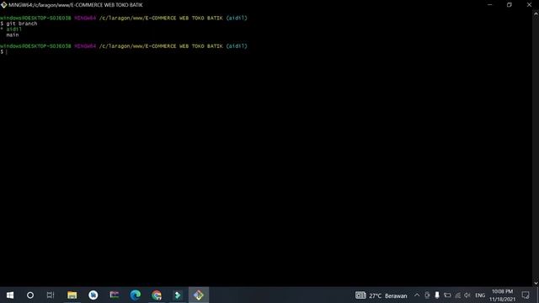Image resolution: width=539 pixels, height=303 pixels.
Task: Open Google Chrome from the taskbar
Action: (x=157, y=295)
